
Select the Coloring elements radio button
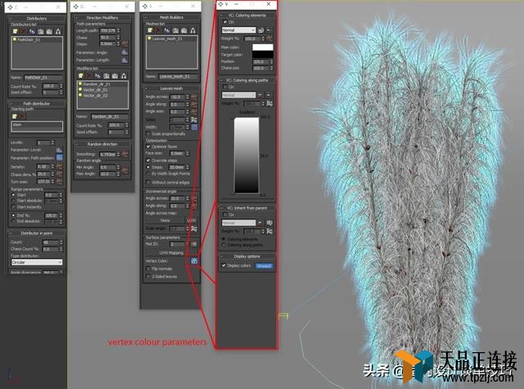click(224, 239)
